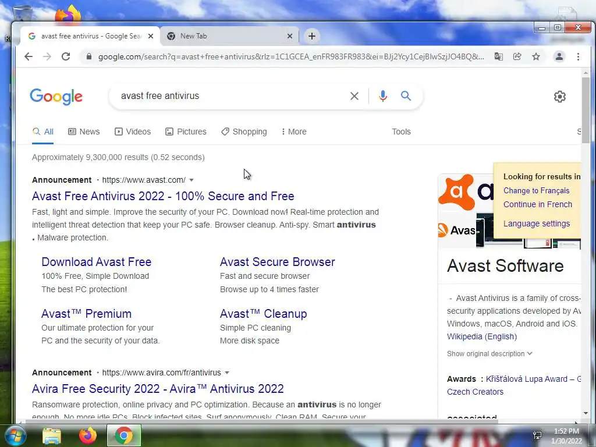Click the 'Avast Software' panel heading
Screen dimensions: 596x447
(505, 265)
